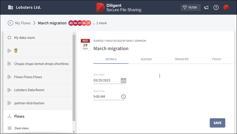Click the Diligent logo
The width and height of the screenshot is (237, 134).
(119, 7)
